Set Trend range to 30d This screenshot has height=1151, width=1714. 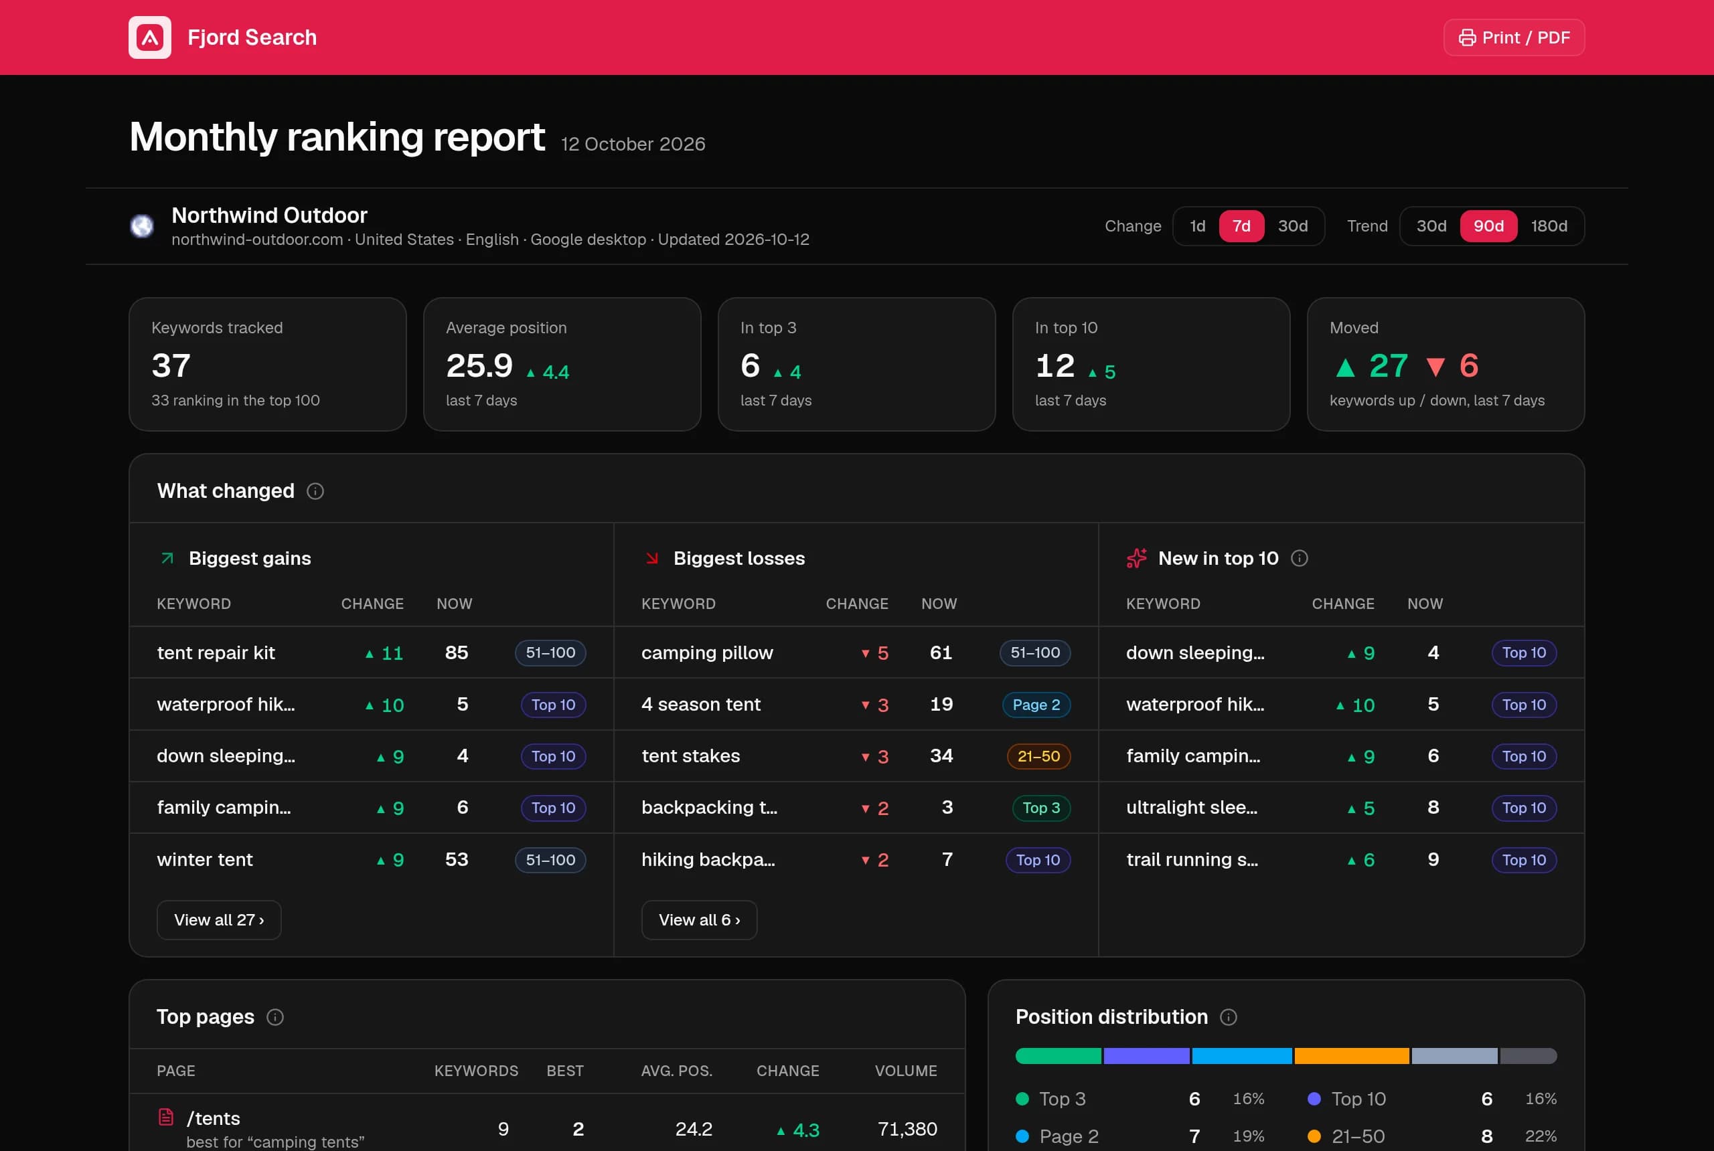point(1431,226)
